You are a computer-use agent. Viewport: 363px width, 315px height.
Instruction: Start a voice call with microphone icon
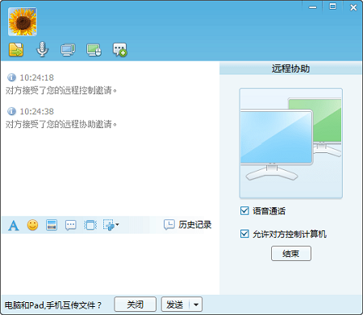pos(42,49)
